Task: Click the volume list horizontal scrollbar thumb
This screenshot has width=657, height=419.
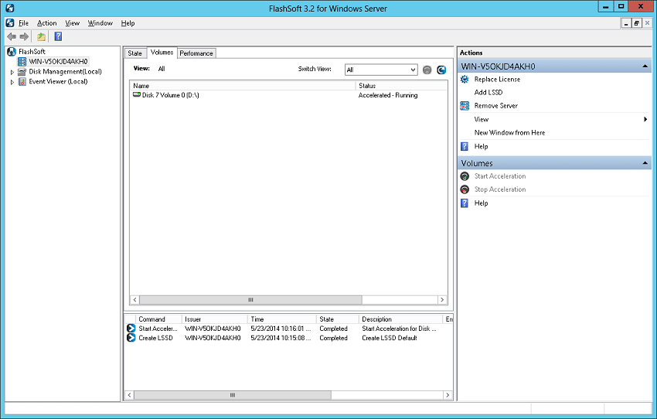Action: pyautogui.click(x=250, y=300)
